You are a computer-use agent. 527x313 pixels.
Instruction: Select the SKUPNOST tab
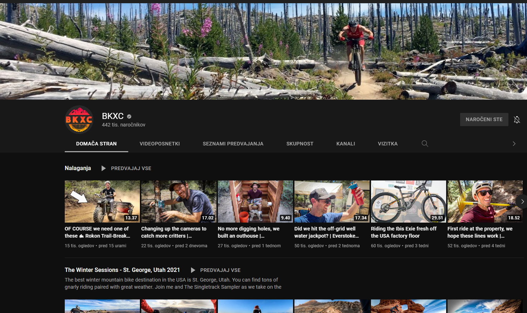coord(300,144)
